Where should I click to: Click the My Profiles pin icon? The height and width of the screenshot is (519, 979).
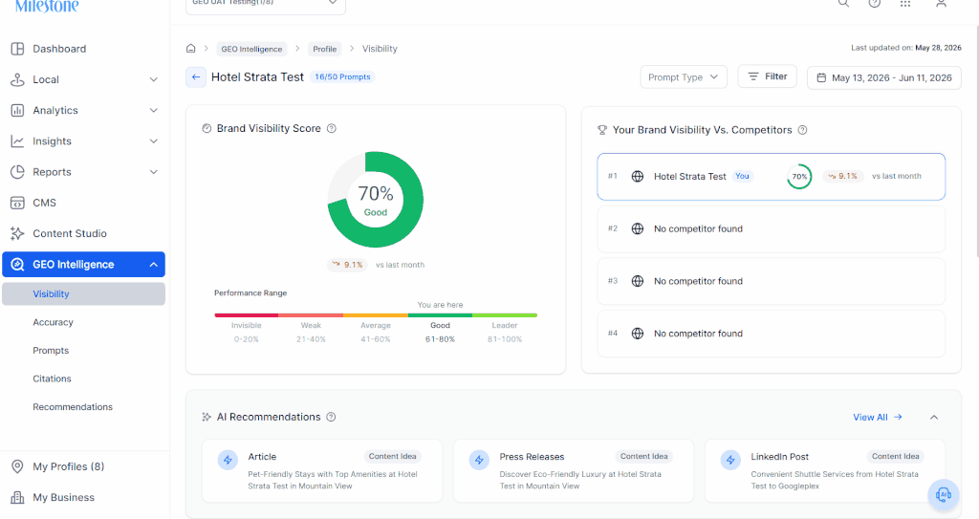(x=17, y=466)
